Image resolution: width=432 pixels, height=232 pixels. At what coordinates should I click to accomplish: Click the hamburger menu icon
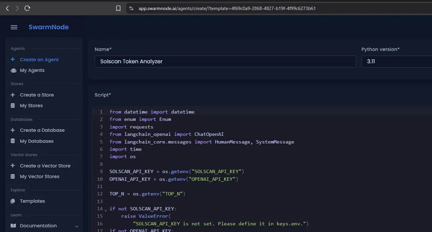click(x=14, y=27)
